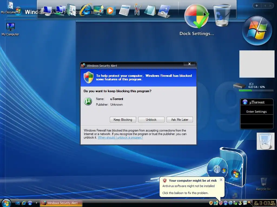Image resolution: width=277 pixels, height=207 pixels.
Task: Launch Windows Media Player from the dock
Action: click(111, 11)
